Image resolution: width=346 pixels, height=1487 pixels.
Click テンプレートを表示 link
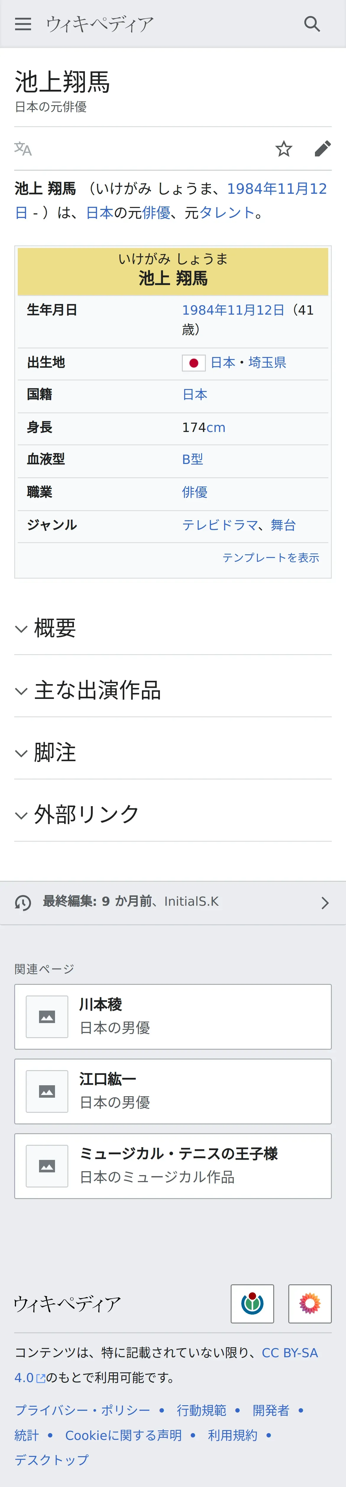271,558
